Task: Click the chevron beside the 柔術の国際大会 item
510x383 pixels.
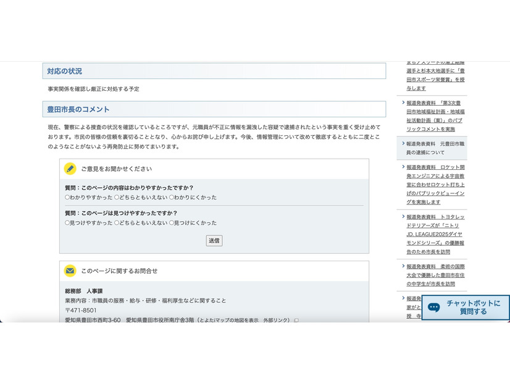Action: [x=403, y=267]
